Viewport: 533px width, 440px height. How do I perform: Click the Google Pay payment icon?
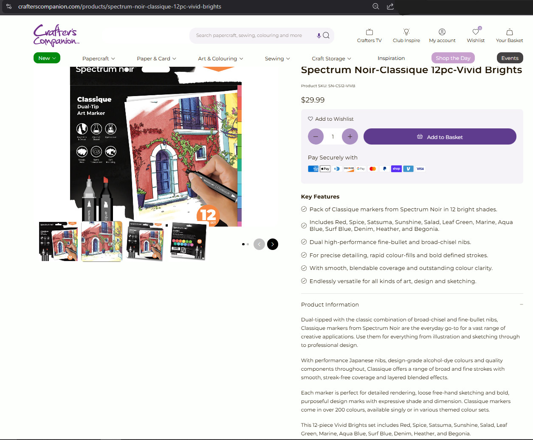point(361,169)
